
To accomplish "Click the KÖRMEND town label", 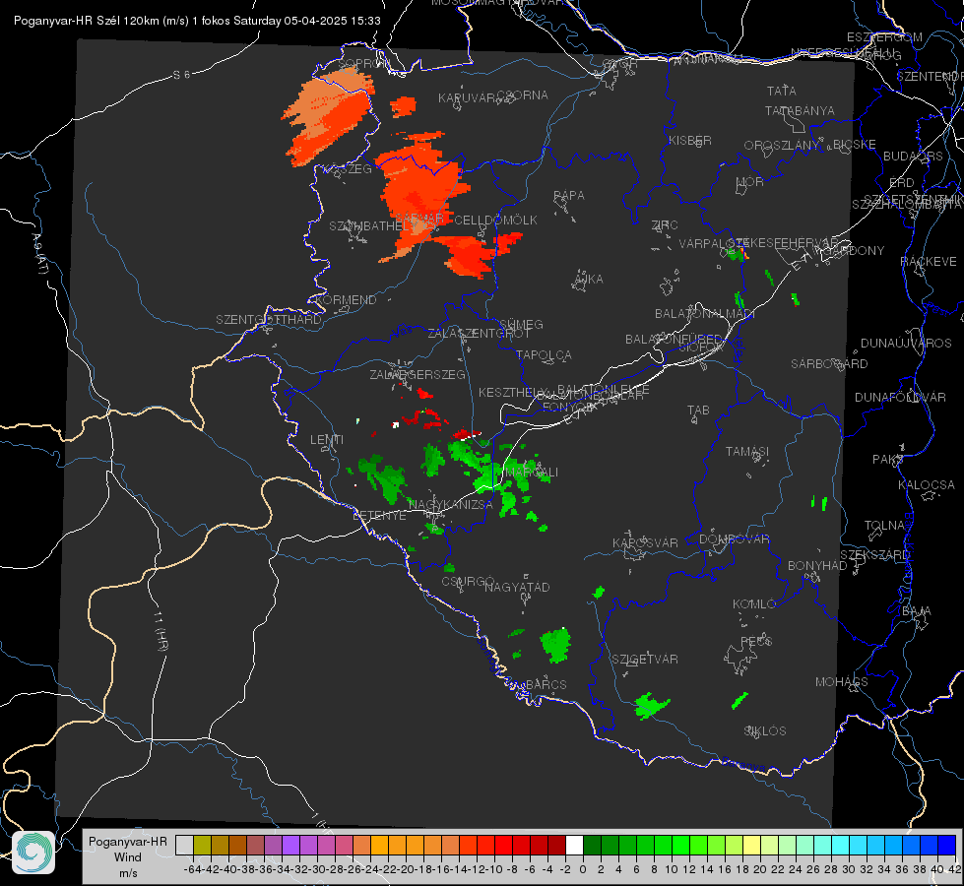I will point(346,300).
